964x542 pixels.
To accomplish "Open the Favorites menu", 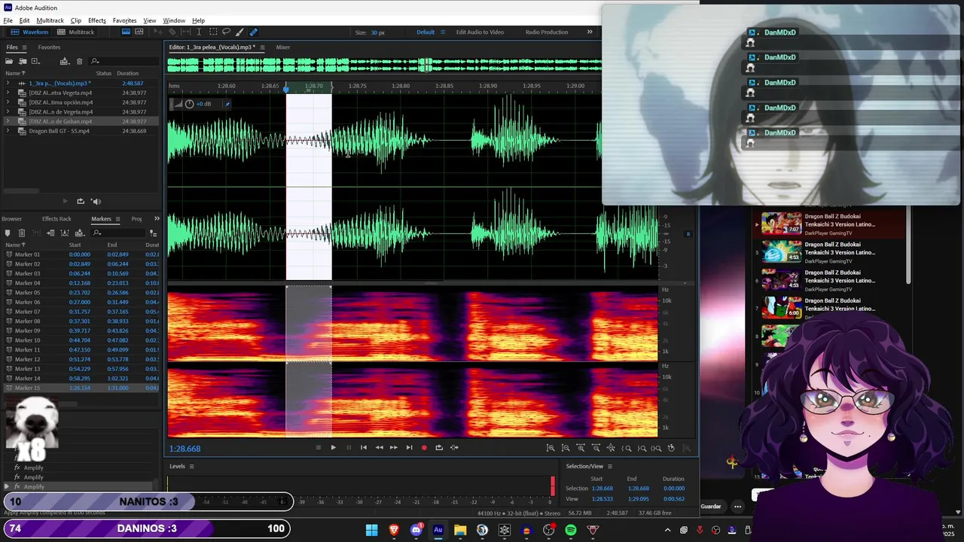I will (124, 20).
